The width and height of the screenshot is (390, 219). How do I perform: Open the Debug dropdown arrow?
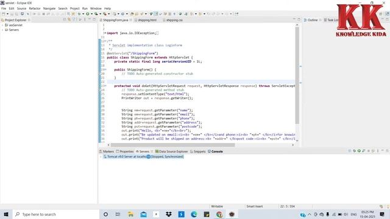click(x=83, y=14)
